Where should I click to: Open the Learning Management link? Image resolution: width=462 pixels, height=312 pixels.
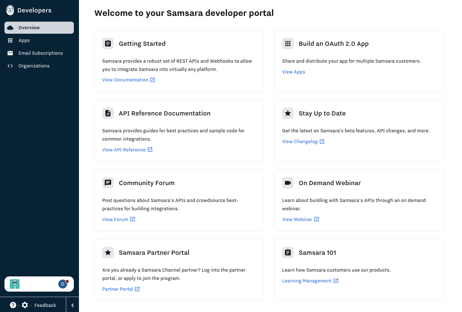[x=307, y=281]
